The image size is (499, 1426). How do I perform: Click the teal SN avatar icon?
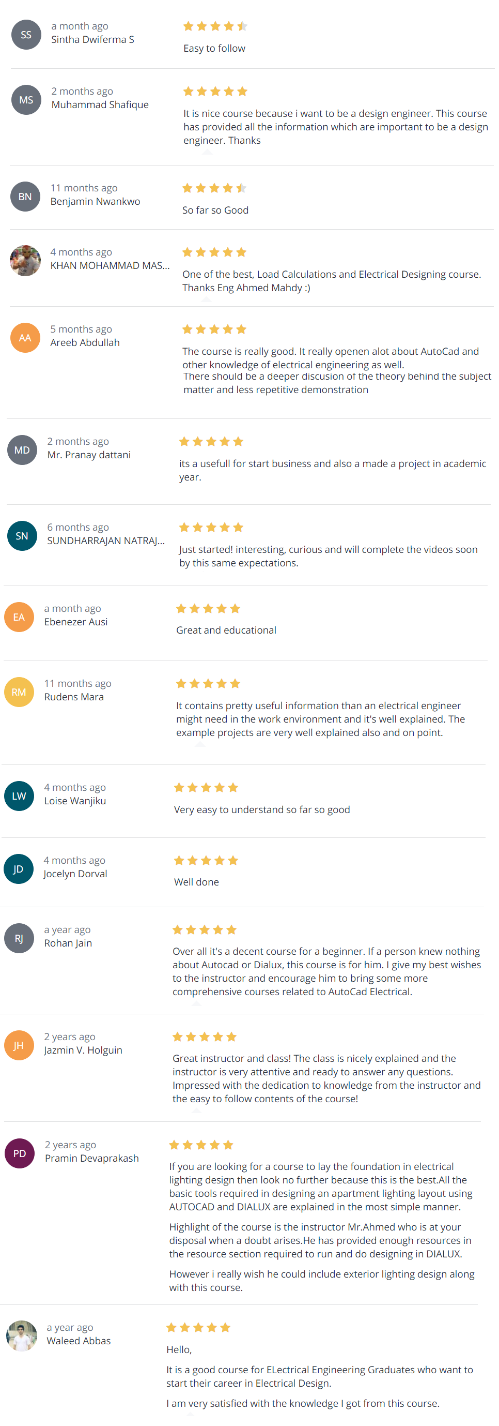(22, 536)
